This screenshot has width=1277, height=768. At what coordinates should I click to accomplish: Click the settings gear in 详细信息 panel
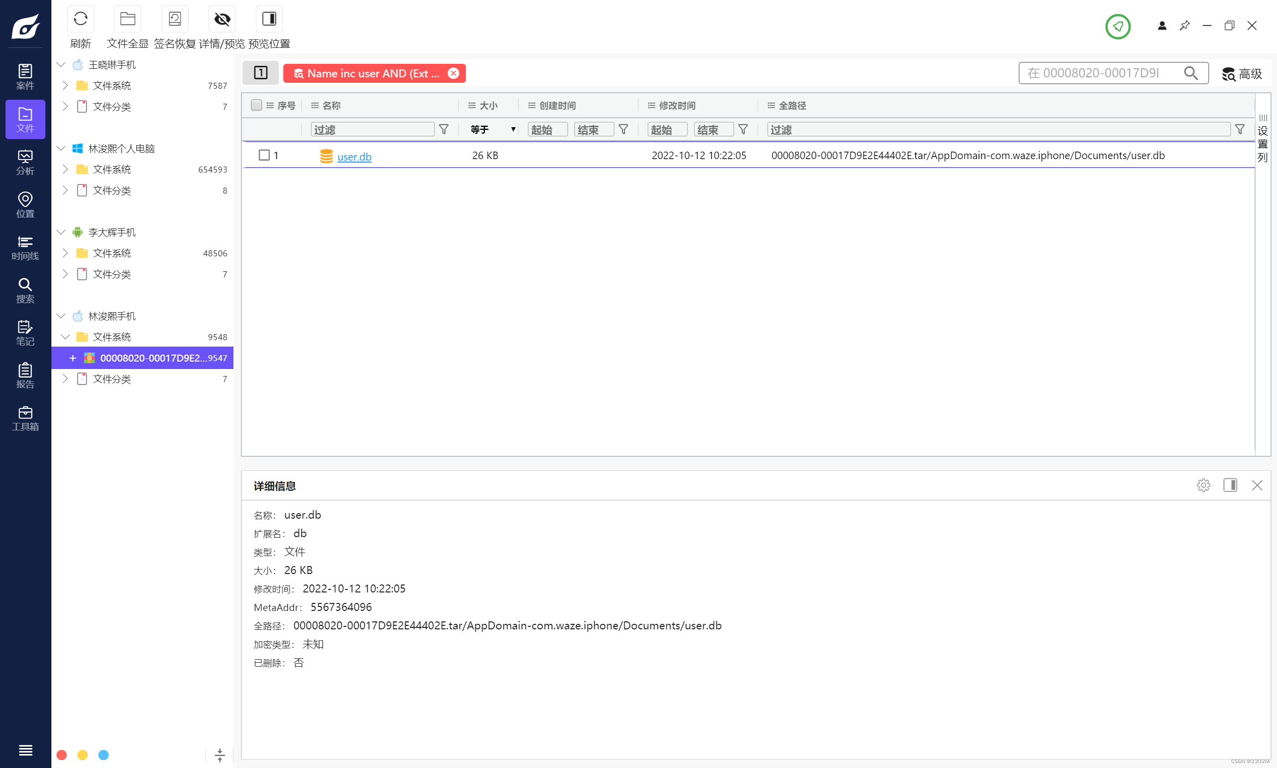(x=1203, y=485)
